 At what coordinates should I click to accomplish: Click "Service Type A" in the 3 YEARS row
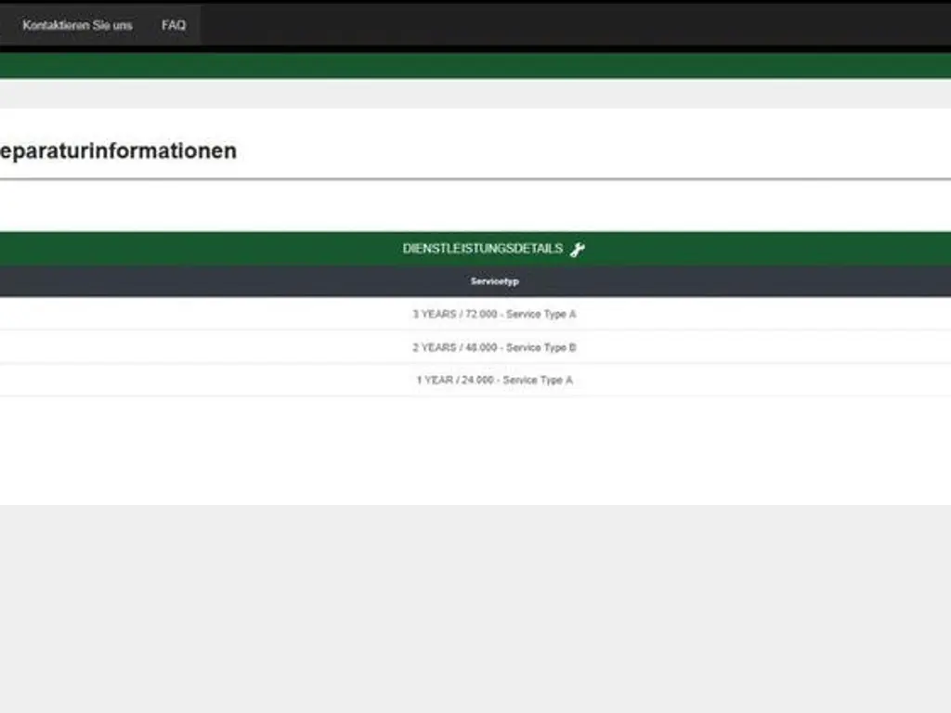click(x=541, y=314)
